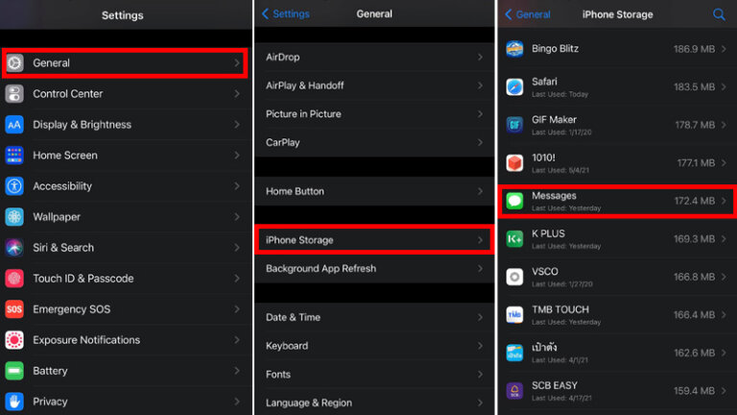Open Background App Refresh
Image resolution: width=737 pixels, height=415 pixels.
(x=374, y=269)
